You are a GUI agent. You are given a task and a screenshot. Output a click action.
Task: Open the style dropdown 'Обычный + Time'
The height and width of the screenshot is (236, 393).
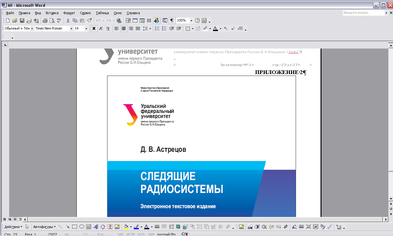coord(32,29)
